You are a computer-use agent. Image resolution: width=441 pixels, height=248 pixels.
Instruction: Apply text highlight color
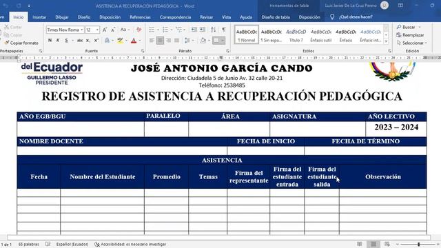(120, 41)
